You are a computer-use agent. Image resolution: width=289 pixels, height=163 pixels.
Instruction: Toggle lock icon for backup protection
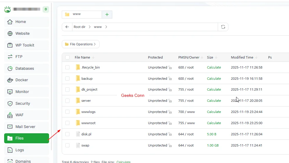pos(170,79)
